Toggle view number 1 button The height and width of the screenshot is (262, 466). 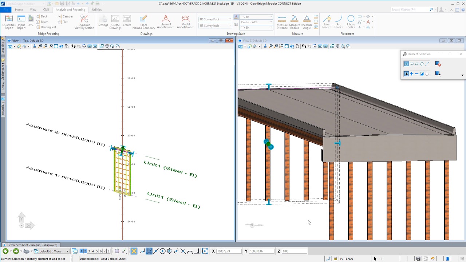click(82, 251)
